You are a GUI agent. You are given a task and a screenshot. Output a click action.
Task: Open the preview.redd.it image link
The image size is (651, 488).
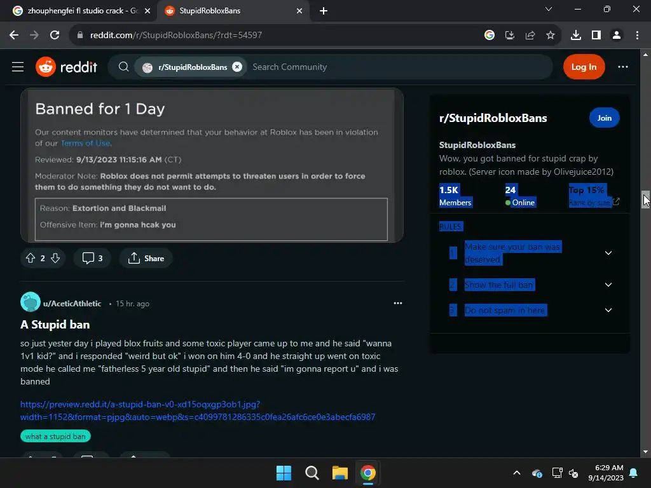198,410
